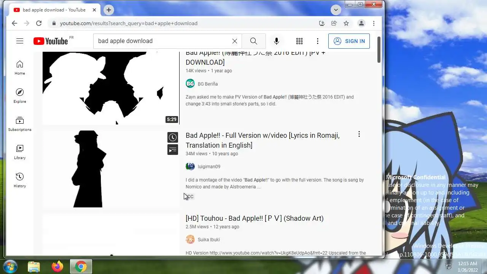Click the SIGN IN button

tap(349, 41)
